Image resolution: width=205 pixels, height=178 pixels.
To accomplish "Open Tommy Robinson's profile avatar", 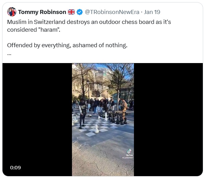I will (x=12, y=12).
